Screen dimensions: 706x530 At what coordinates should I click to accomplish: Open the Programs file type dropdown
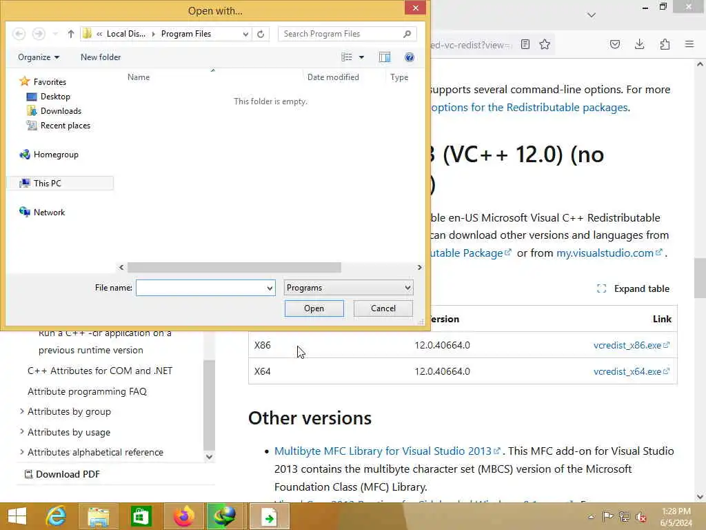point(348,288)
